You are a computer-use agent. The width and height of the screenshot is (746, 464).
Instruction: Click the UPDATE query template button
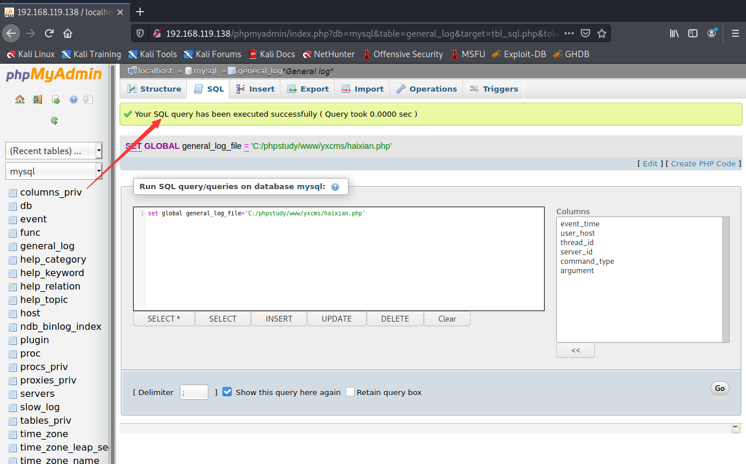point(337,319)
